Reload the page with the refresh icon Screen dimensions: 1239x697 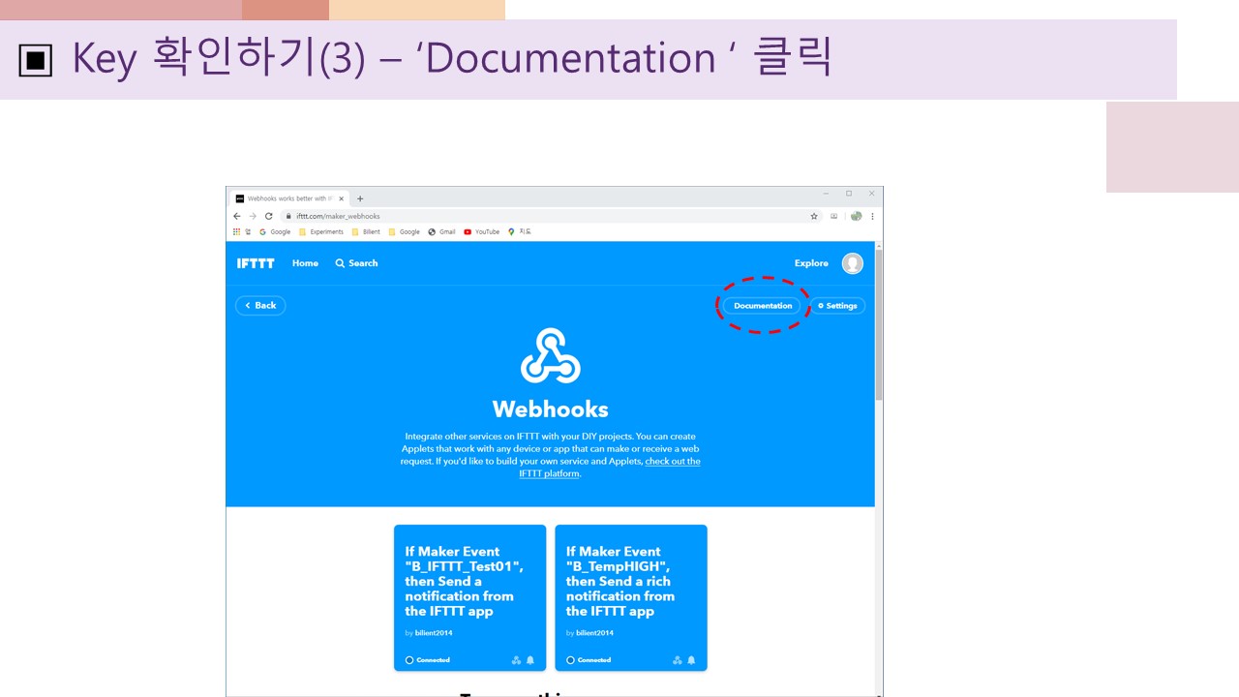coord(269,216)
